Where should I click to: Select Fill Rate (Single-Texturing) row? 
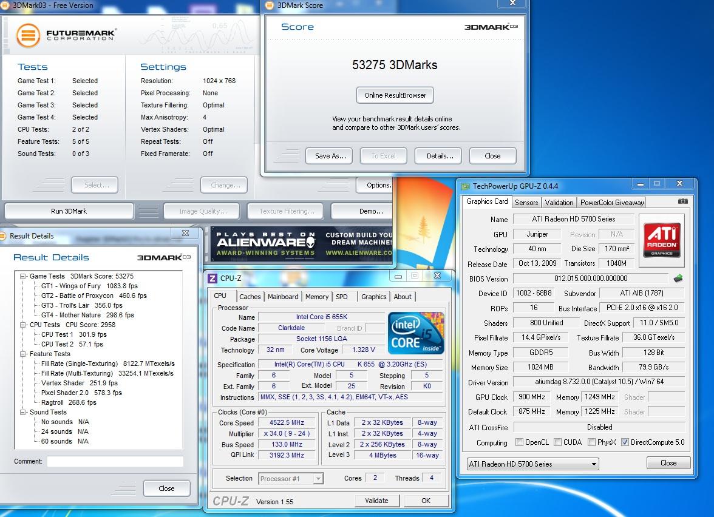(108, 363)
